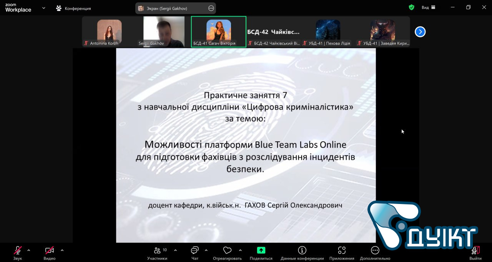This screenshot has height=262, width=492.
Task: Click the Выйти leave meeting button
Action: click(475, 253)
